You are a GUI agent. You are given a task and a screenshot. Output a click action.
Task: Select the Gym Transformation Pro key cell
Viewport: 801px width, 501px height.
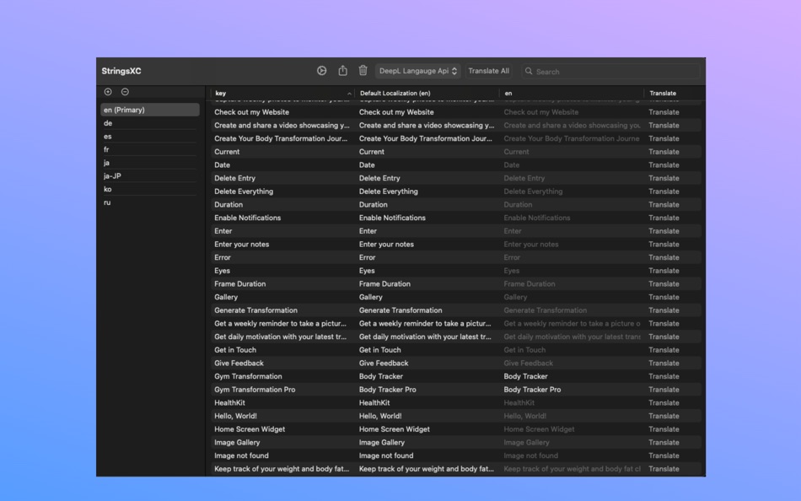click(x=255, y=390)
